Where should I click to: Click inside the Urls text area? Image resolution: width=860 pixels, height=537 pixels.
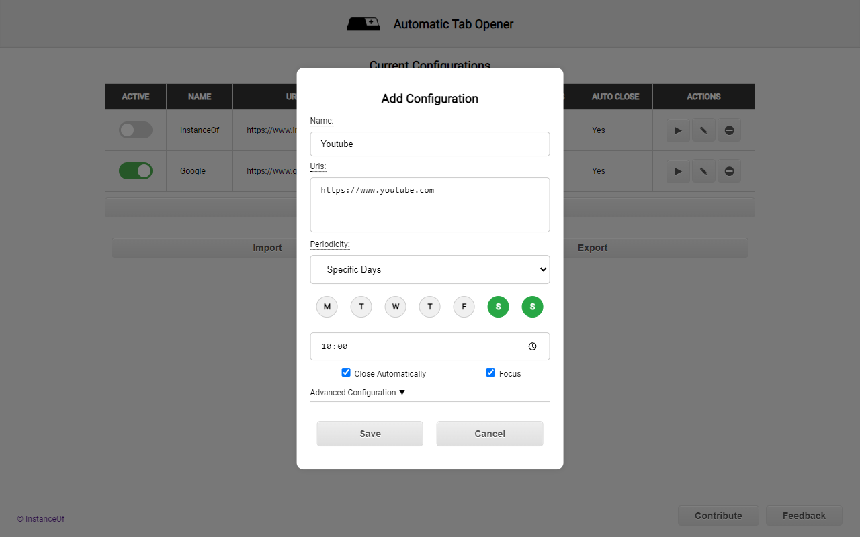tap(430, 205)
